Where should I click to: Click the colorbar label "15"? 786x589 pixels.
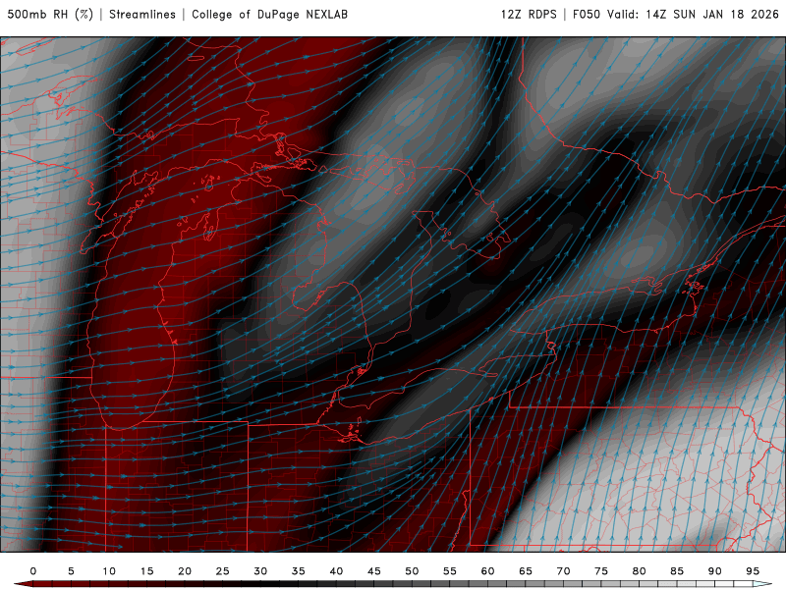tap(146, 571)
